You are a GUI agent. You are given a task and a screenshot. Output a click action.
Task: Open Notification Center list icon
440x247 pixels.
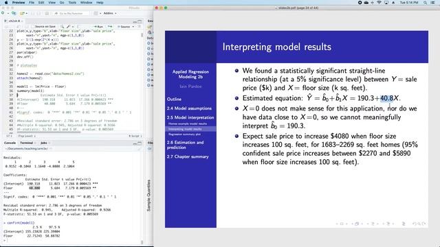[x=433, y=3]
